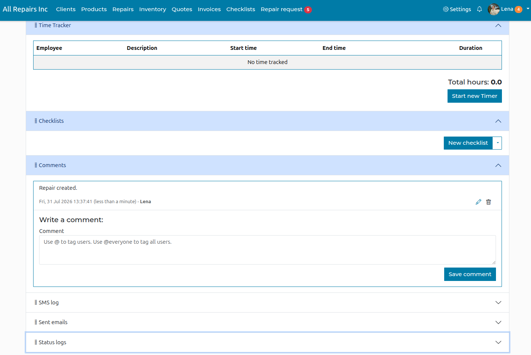Click the Time Tracker section title
The image size is (531, 355).
point(55,25)
